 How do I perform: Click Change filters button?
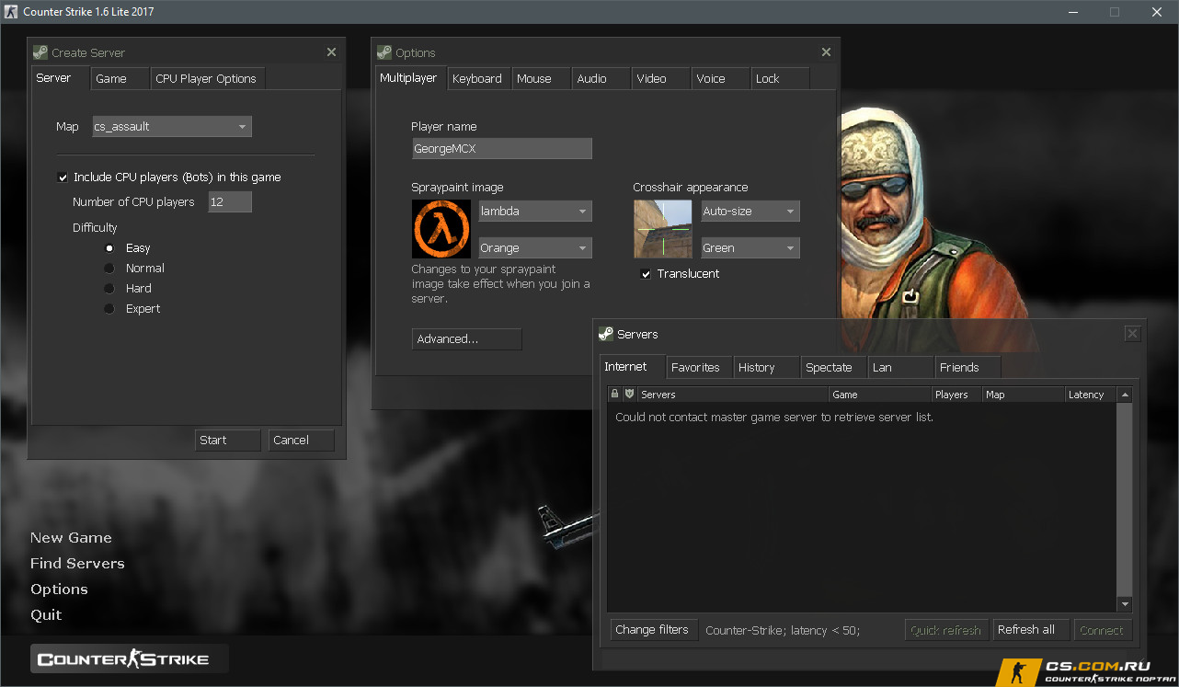tap(654, 630)
